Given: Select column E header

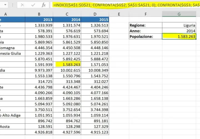Looking at the screenshot, I should (x=119, y=14).
